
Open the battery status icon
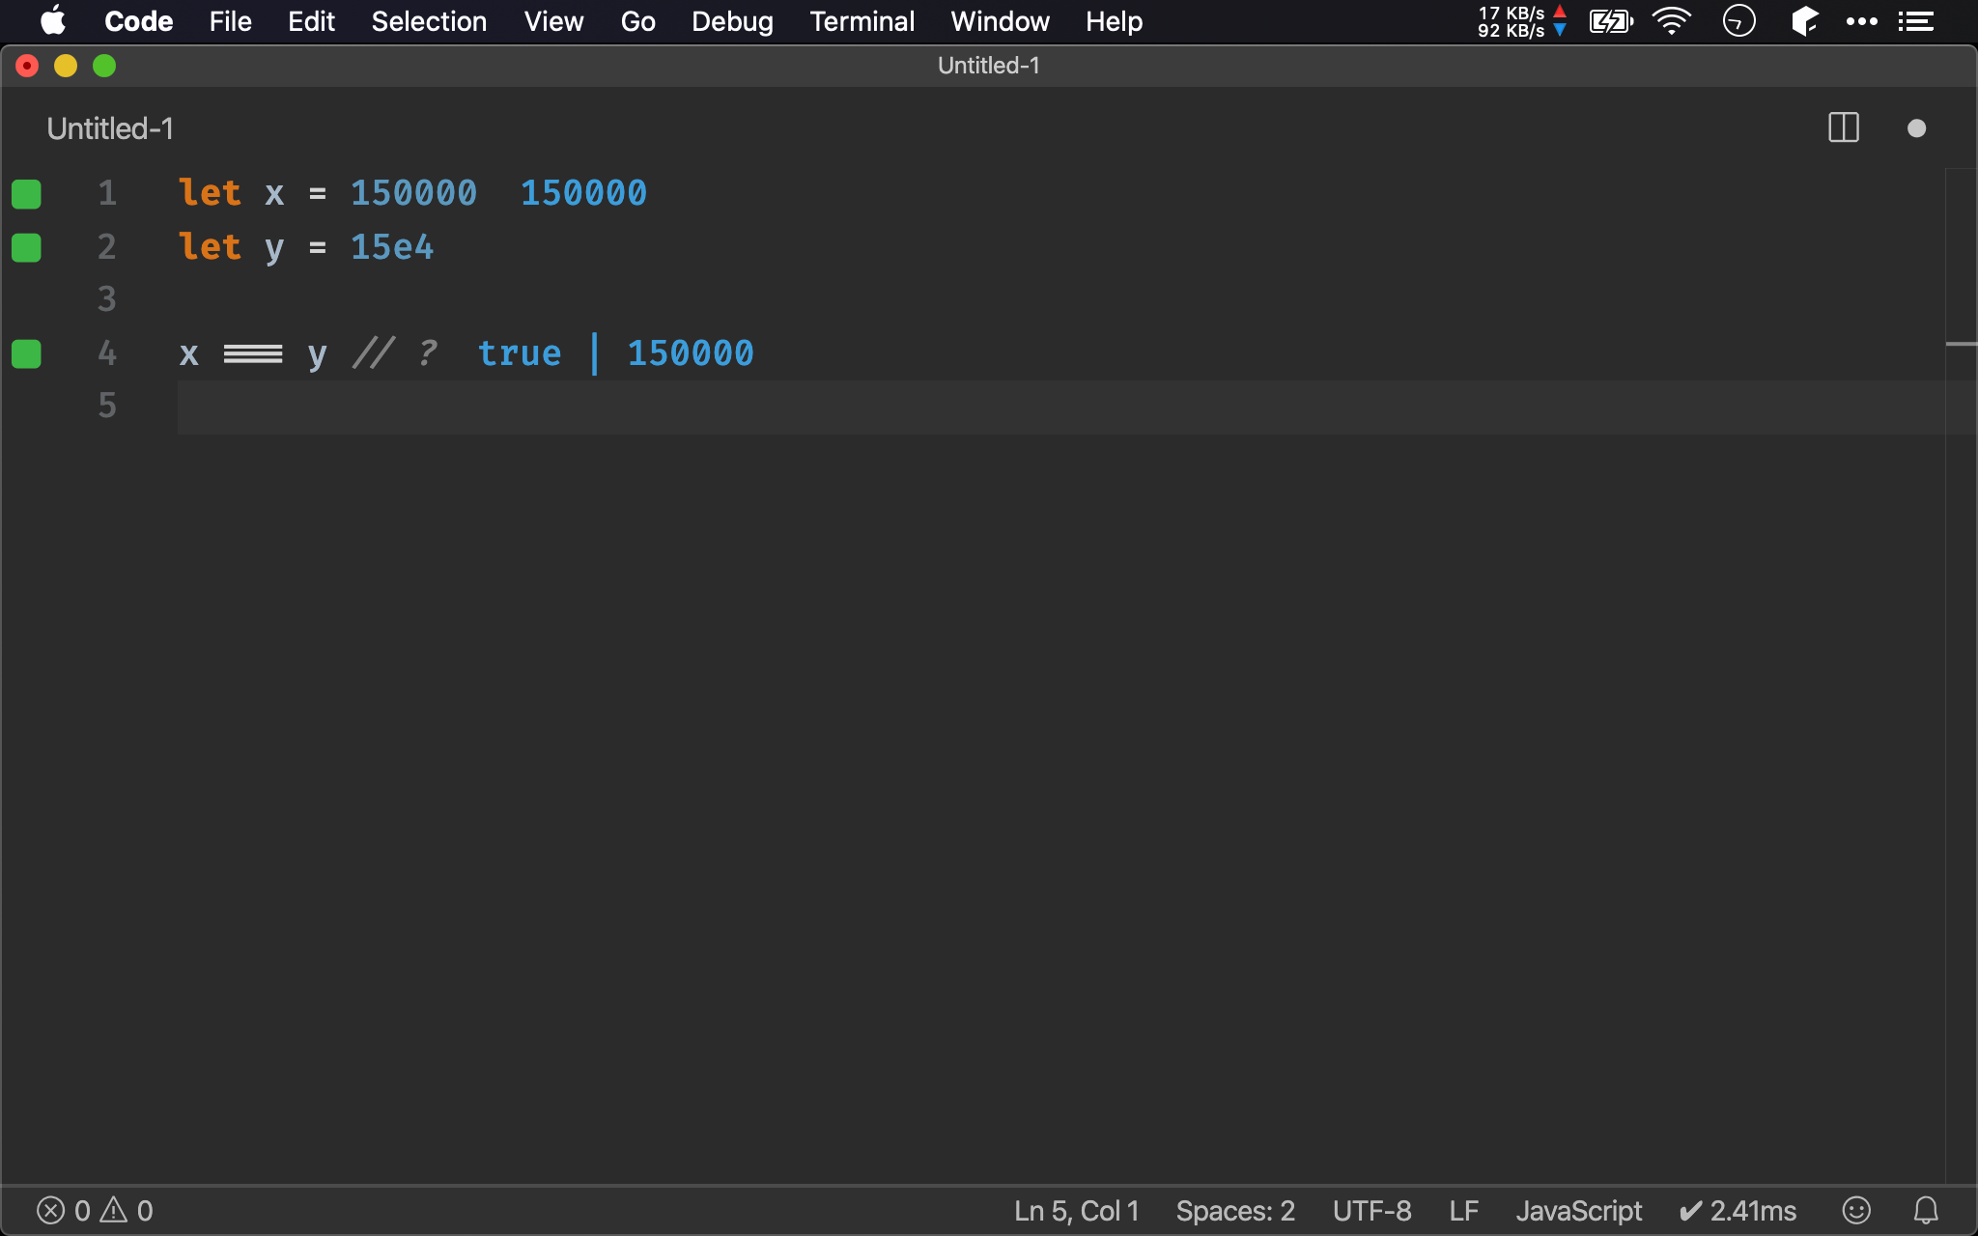[1610, 21]
